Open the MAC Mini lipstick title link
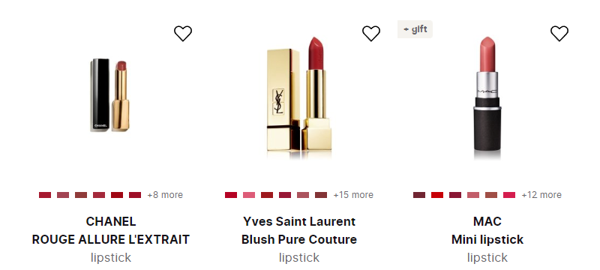The image size is (600, 270). coord(487,230)
